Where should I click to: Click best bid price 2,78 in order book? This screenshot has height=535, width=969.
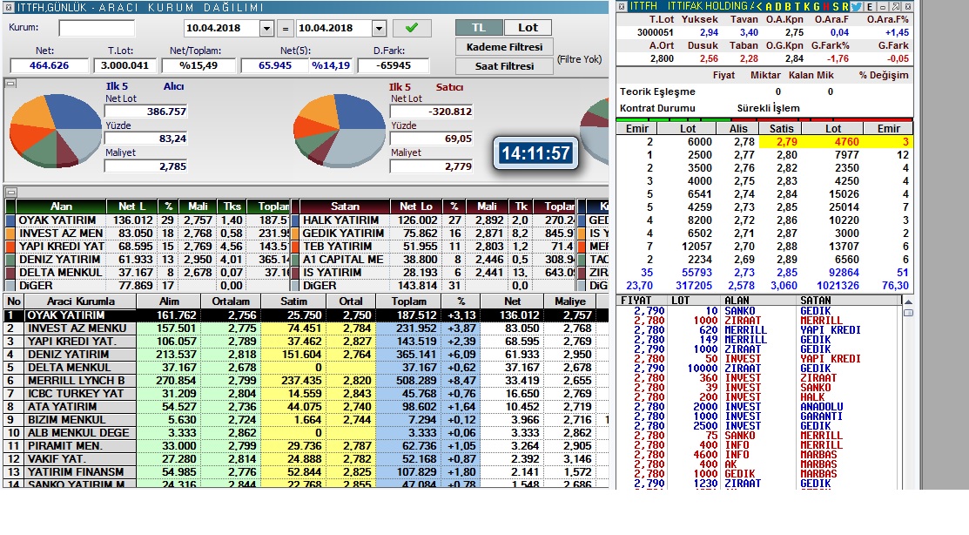coord(744,142)
